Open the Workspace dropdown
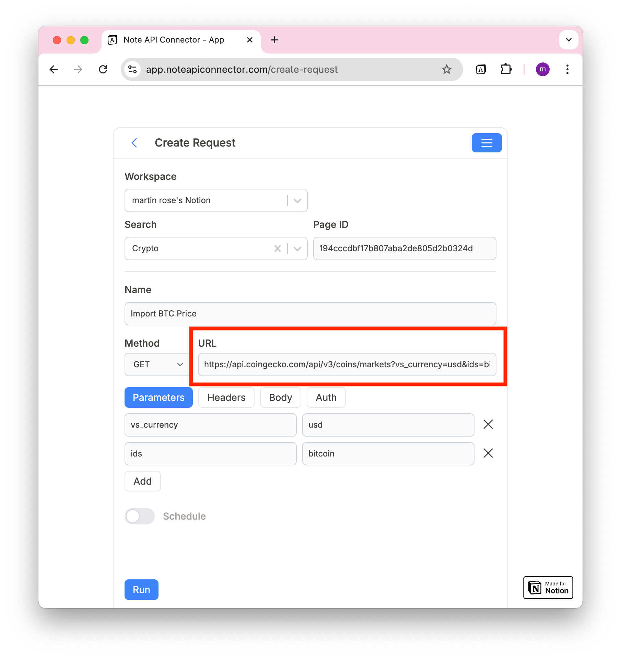Viewport: 621px width, 659px height. (x=297, y=200)
